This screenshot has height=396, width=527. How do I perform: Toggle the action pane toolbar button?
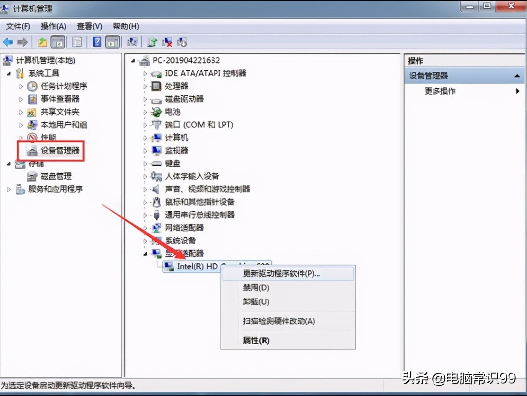click(112, 42)
